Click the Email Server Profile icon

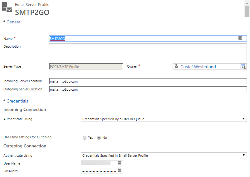tap(7, 7)
